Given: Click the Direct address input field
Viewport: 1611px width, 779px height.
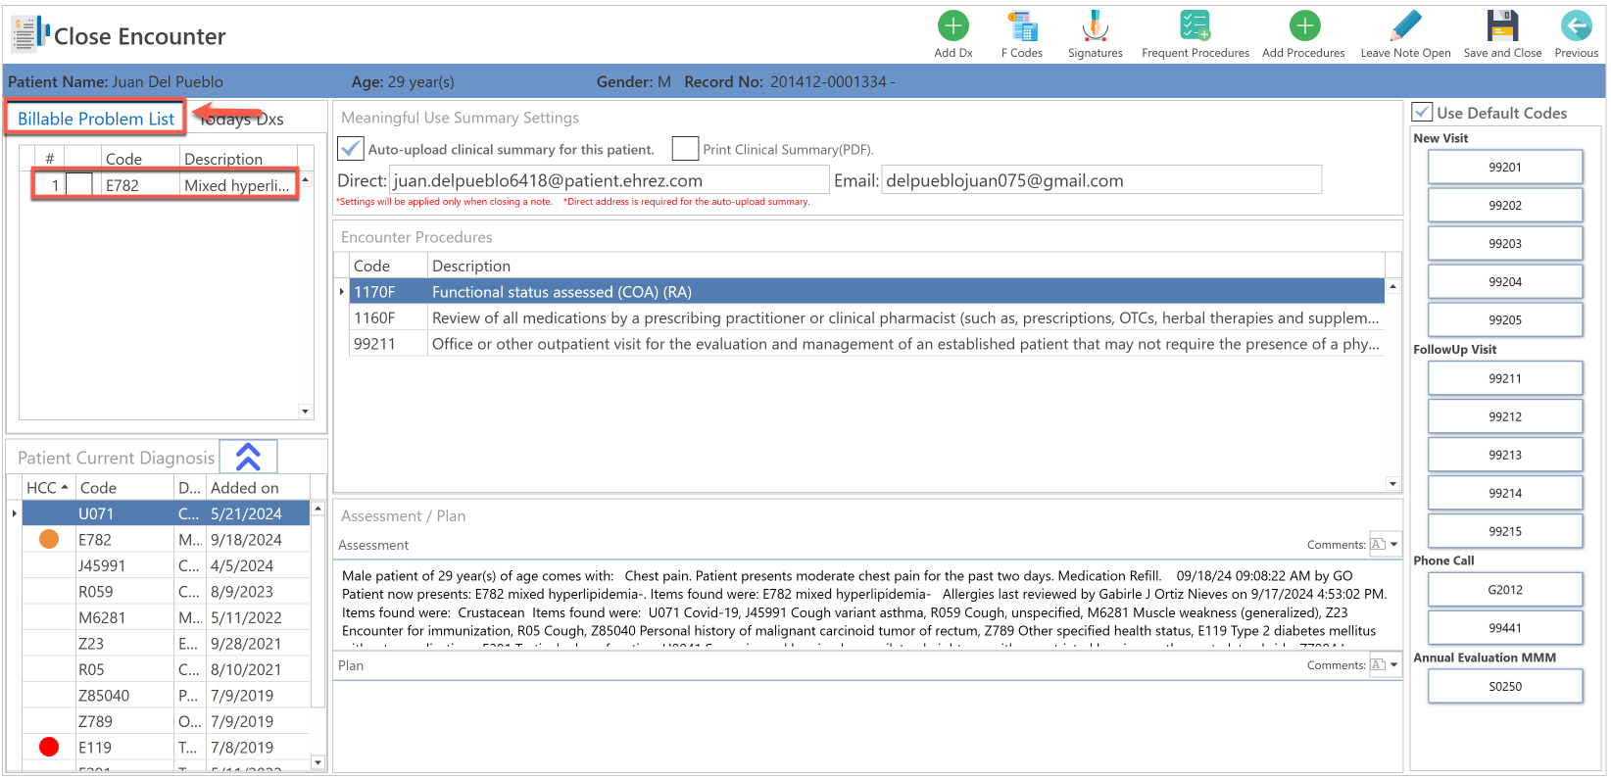Looking at the screenshot, I should tap(610, 180).
